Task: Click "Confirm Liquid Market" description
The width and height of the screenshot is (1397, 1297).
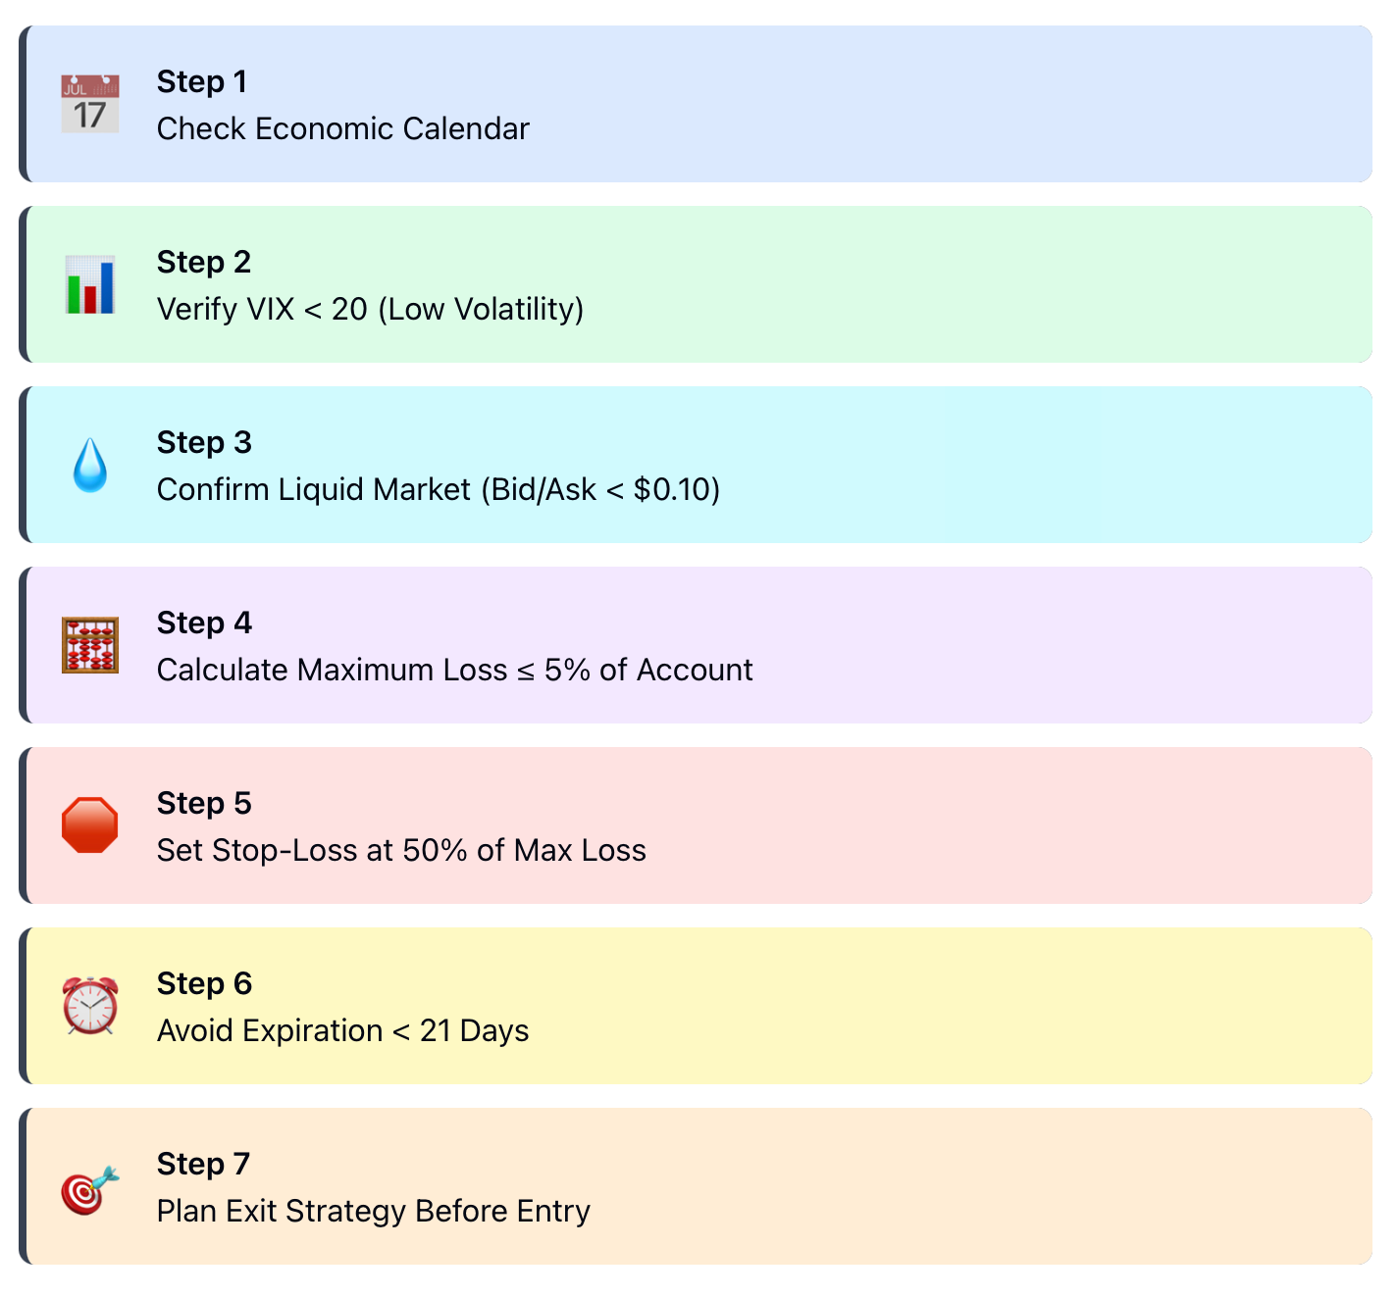Action: pos(439,489)
